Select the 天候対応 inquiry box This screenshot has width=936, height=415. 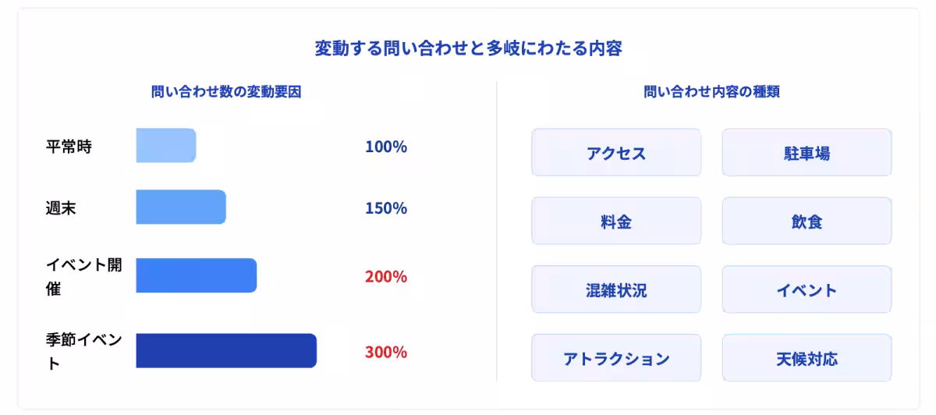click(807, 359)
